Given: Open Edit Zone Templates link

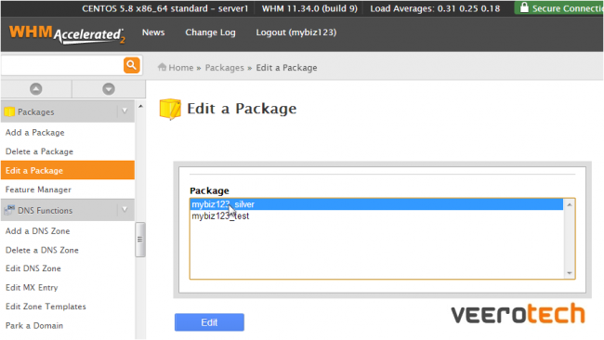Looking at the screenshot, I should (x=46, y=307).
